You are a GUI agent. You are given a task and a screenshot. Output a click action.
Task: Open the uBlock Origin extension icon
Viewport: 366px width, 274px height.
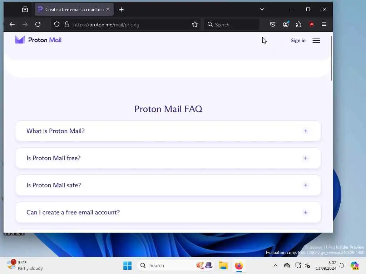pyautogui.click(x=311, y=24)
